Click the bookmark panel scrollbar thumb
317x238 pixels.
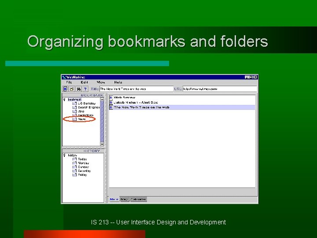pyautogui.click(x=102, y=122)
